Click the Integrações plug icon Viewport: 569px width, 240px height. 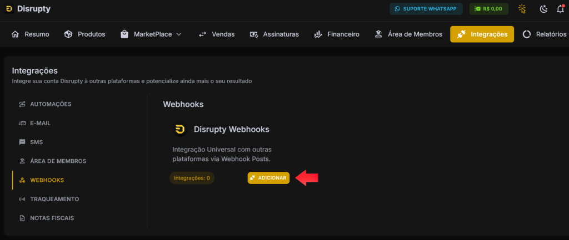pyautogui.click(x=461, y=34)
